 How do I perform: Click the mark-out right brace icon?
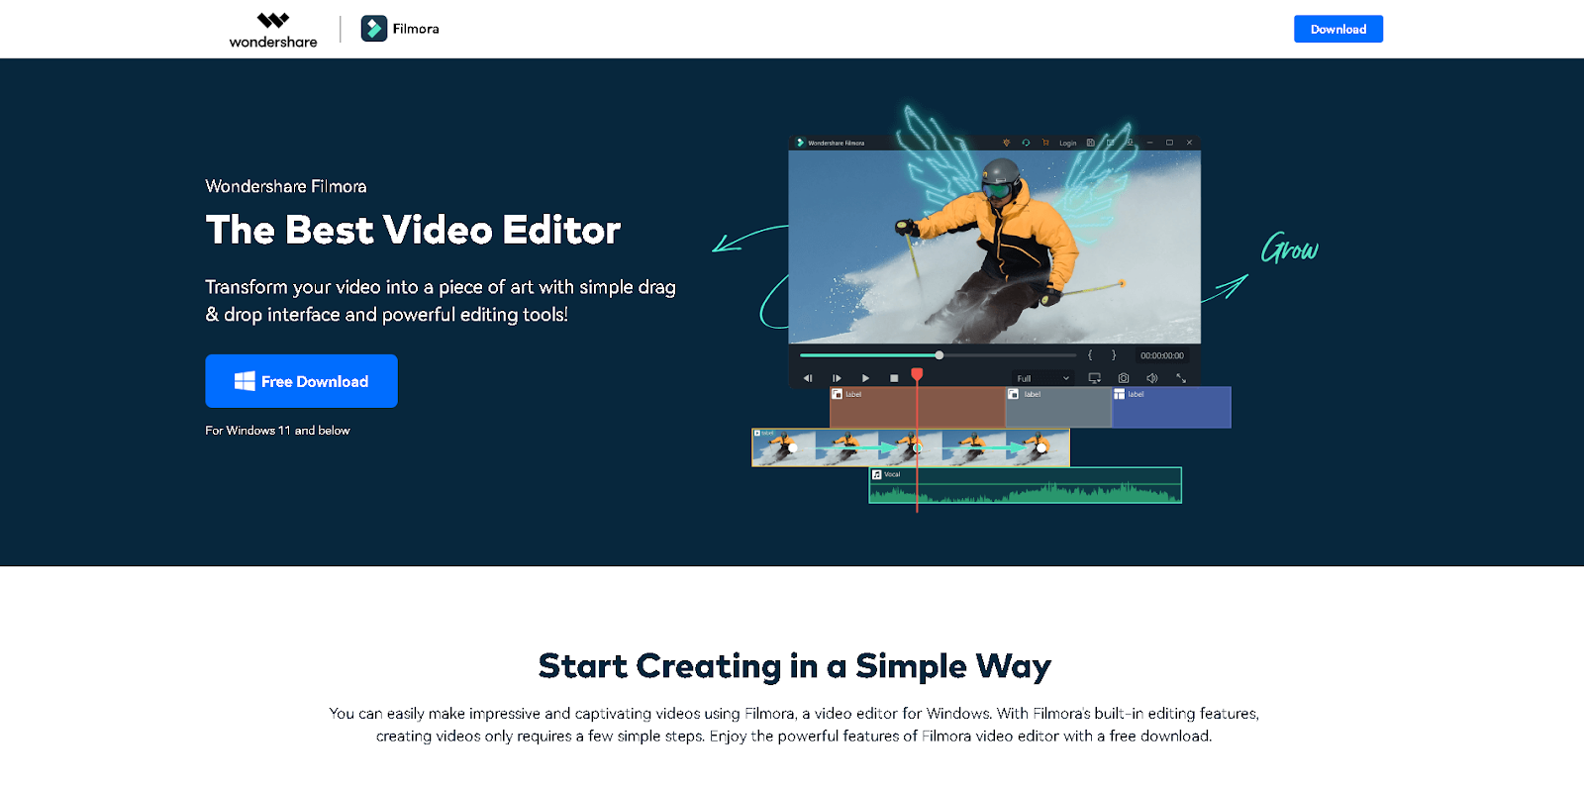[1114, 355]
